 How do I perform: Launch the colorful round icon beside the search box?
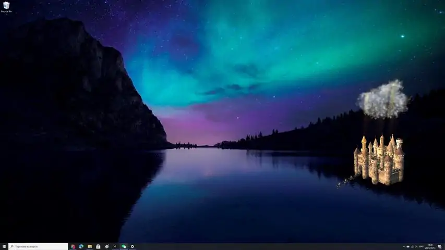(73, 246)
